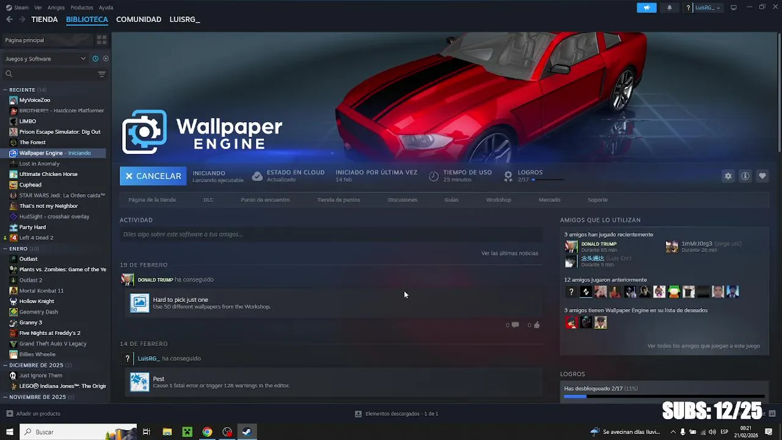
Task: Open the Hard to pick just one achievement icon
Action: coord(139,303)
